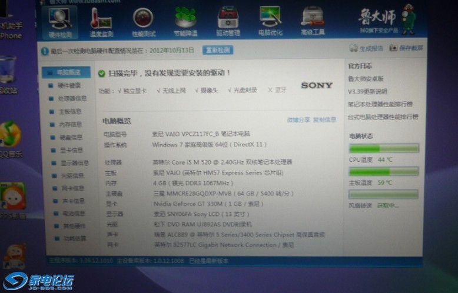Click the 松下 DVD-RAM UJ892AS text

[x=203, y=224]
